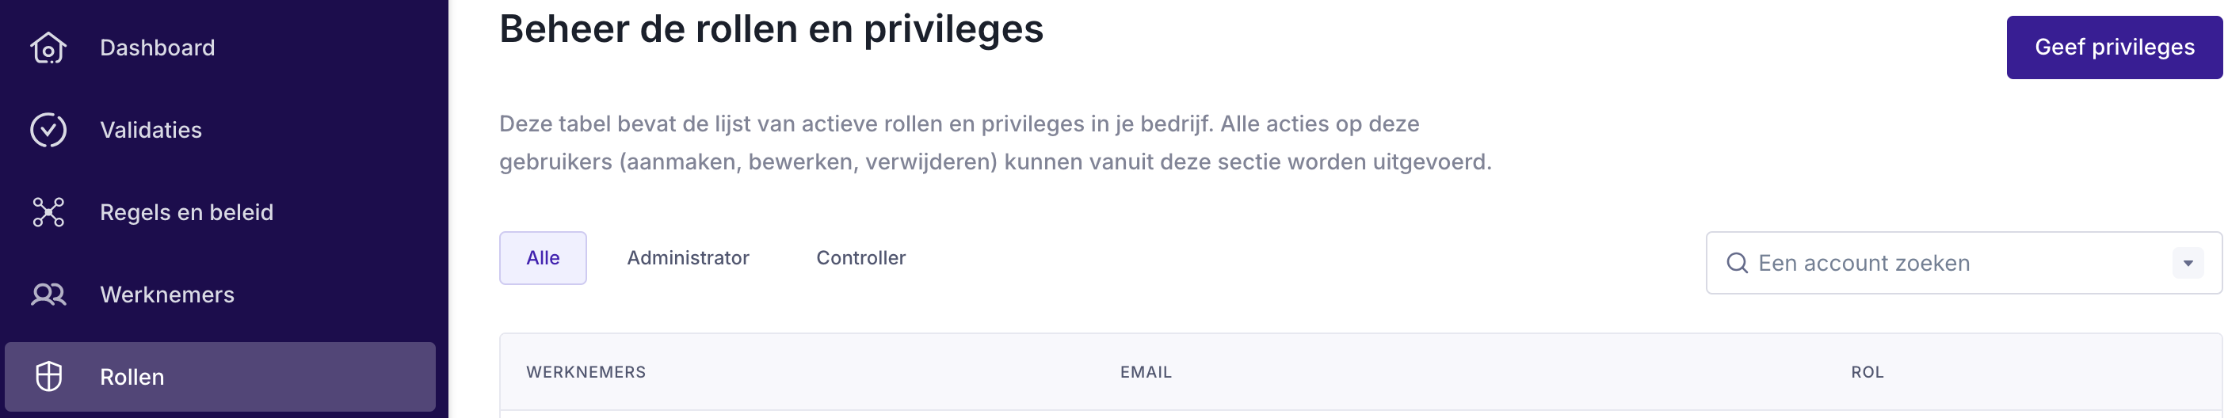Switch to the Controller tab

[x=860, y=258]
